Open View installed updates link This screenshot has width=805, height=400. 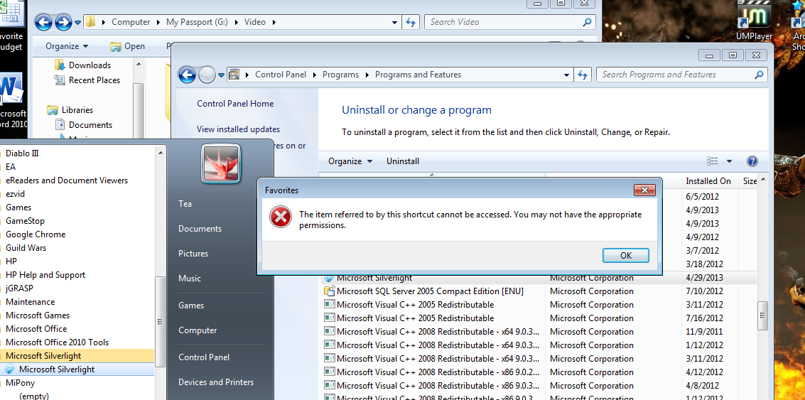(x=238, y=129)
